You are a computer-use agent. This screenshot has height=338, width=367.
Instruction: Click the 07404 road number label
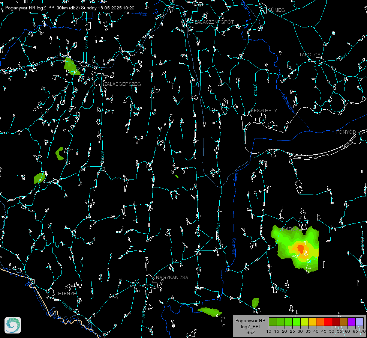coord(86,42)
